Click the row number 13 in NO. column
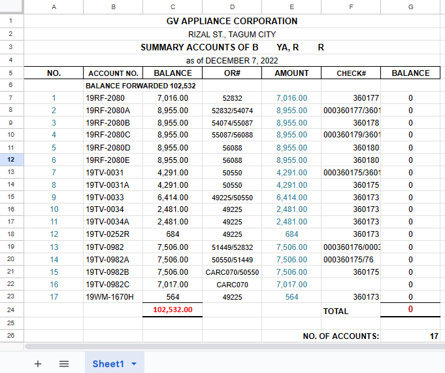 point(54,247)
